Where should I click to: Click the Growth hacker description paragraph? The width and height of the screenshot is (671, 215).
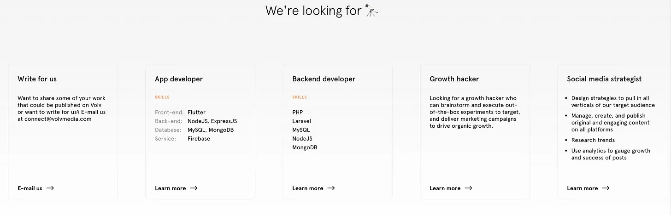point(475,112)
